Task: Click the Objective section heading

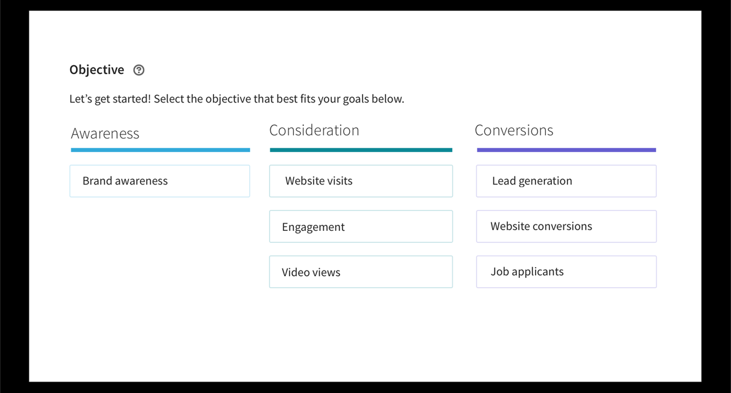Action: (x=97, y=70)
